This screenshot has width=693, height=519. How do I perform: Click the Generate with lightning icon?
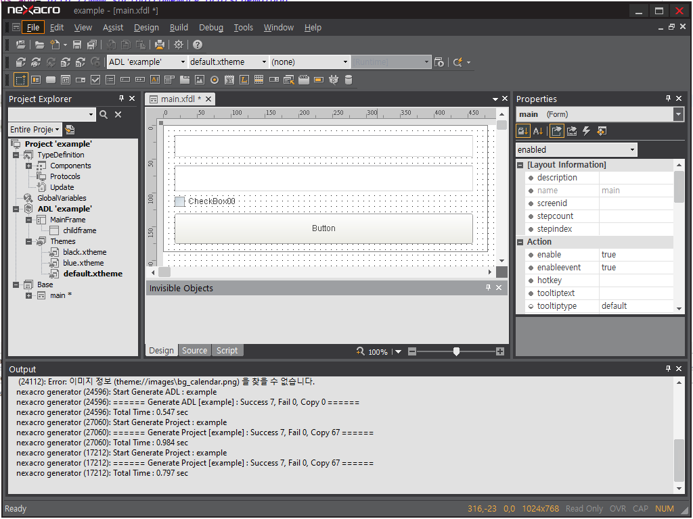coord(458,62)
